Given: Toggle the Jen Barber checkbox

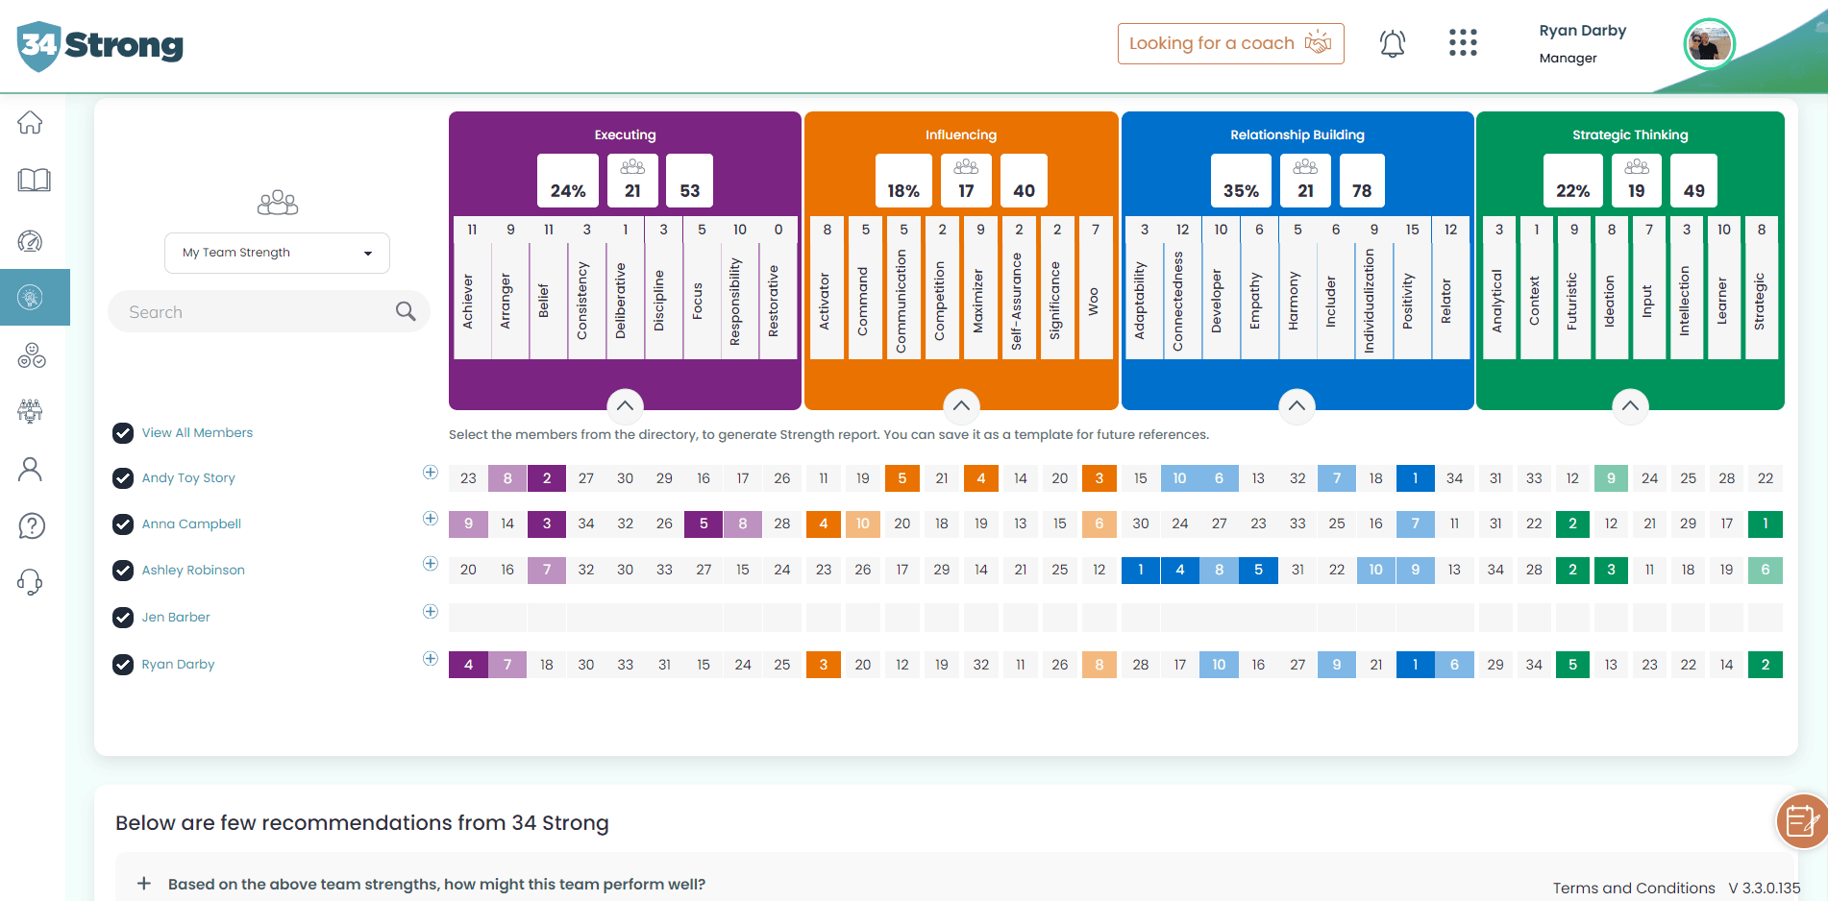Looking at the screenshot, I should [x=123, y=618].
